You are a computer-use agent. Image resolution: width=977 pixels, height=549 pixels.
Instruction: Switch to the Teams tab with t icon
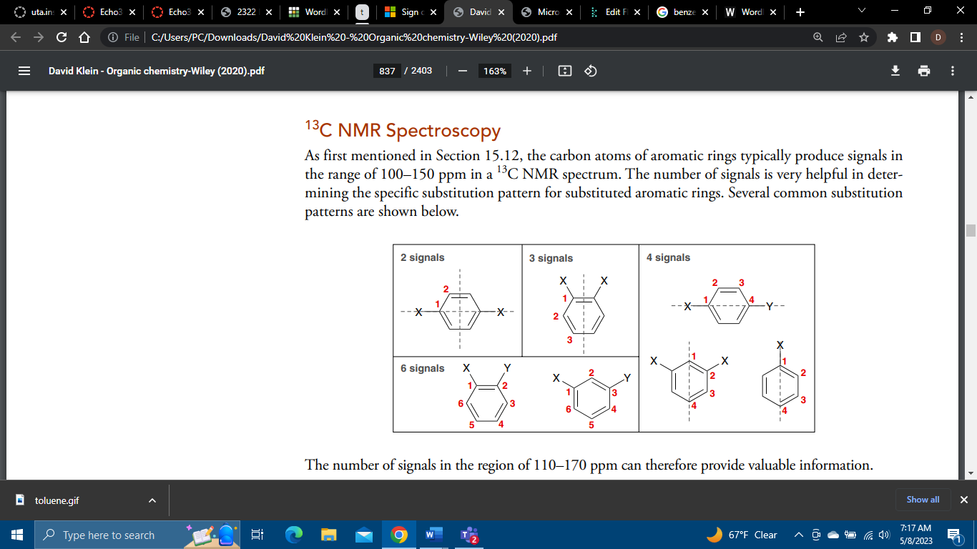(x=363, y=12)
